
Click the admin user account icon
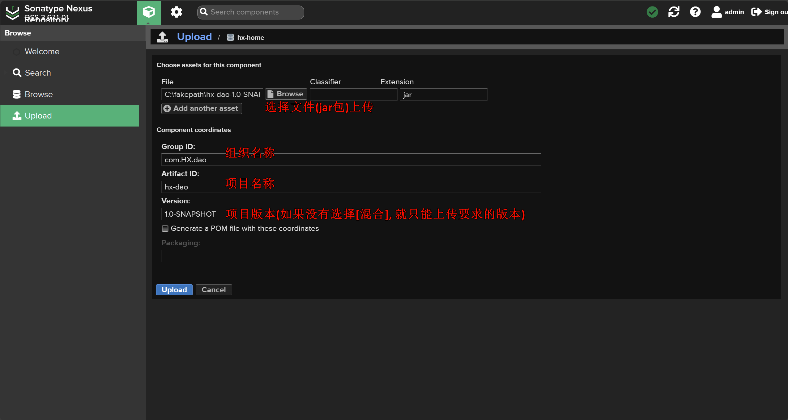[x=716, y=12]
